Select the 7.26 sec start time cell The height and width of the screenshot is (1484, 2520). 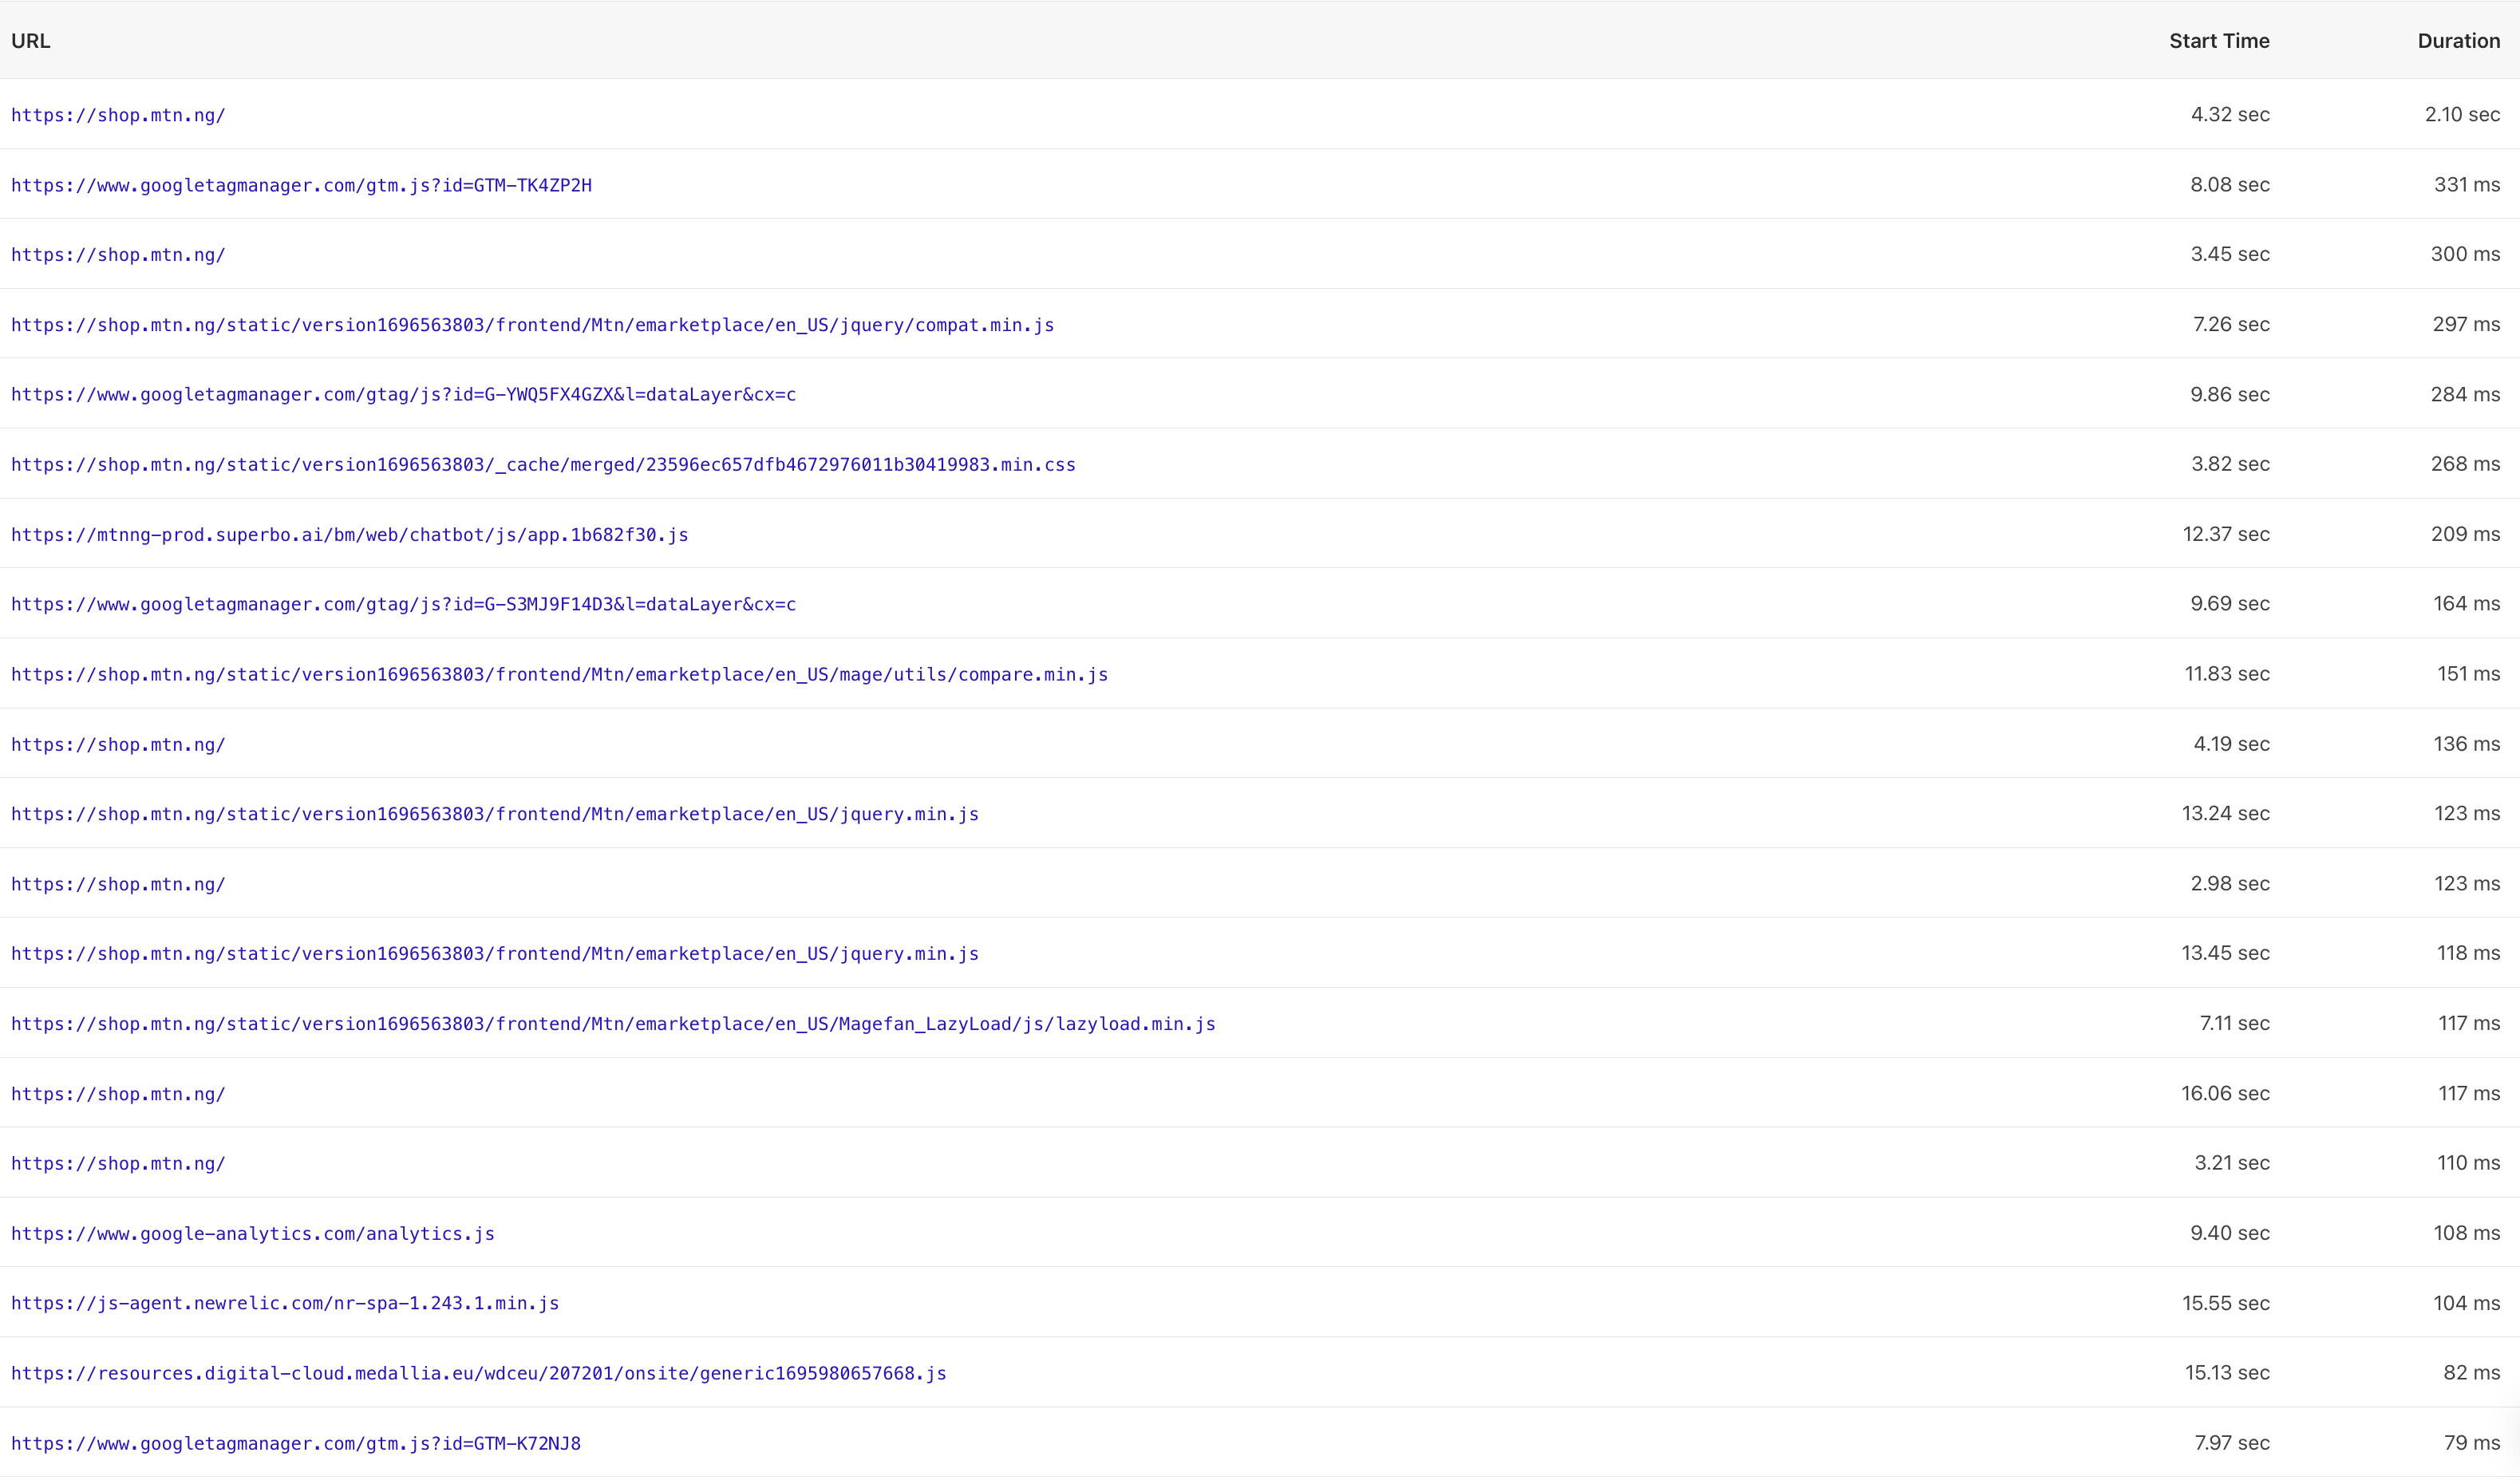coord(2231,324)
